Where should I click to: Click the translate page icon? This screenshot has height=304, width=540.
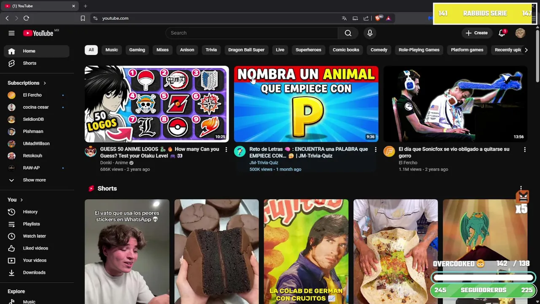[344, 18]
